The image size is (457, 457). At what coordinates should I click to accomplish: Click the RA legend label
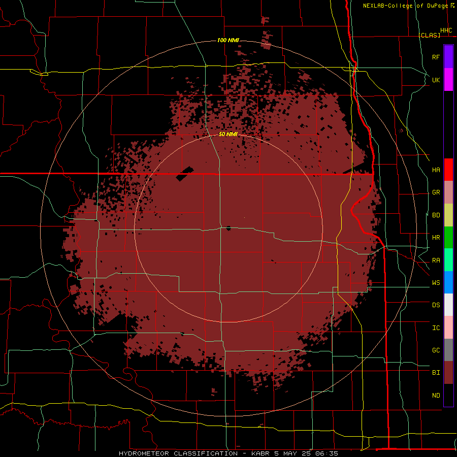tap(436, 260)
